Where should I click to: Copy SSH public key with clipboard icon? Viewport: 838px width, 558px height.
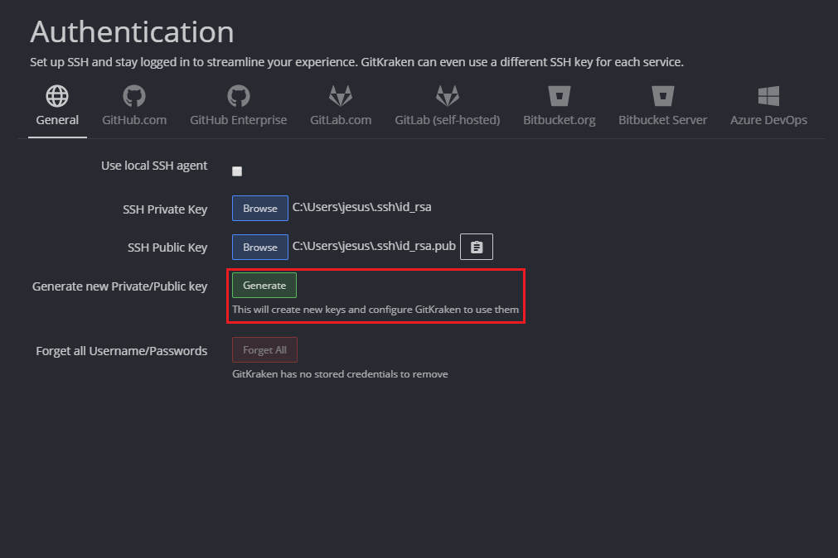coord(476,247)
